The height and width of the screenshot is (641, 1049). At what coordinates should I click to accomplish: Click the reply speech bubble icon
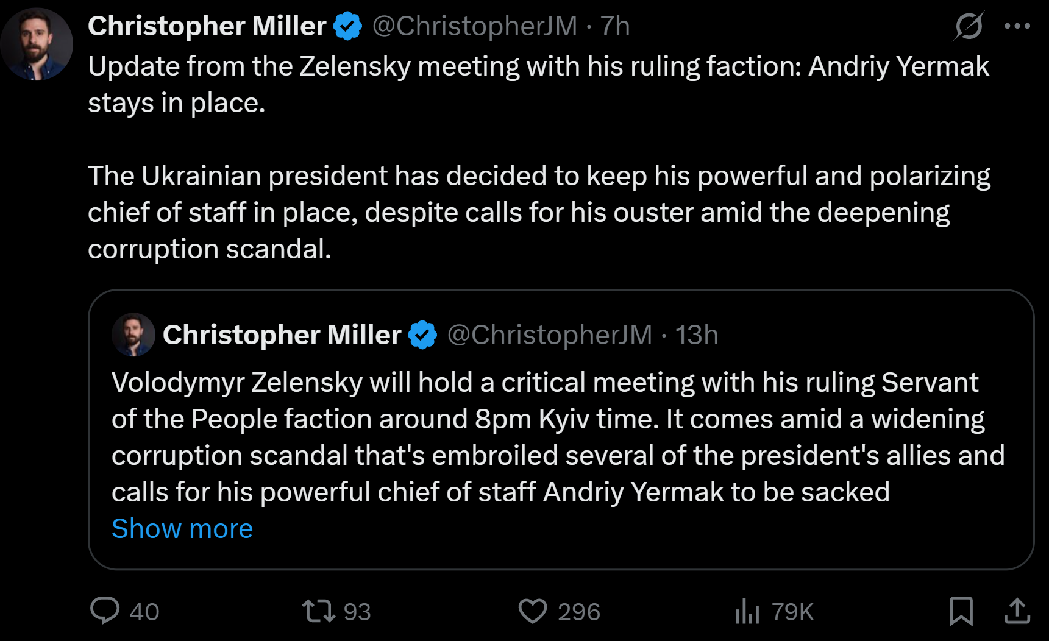pyautogui.click(x=105, y=611)
